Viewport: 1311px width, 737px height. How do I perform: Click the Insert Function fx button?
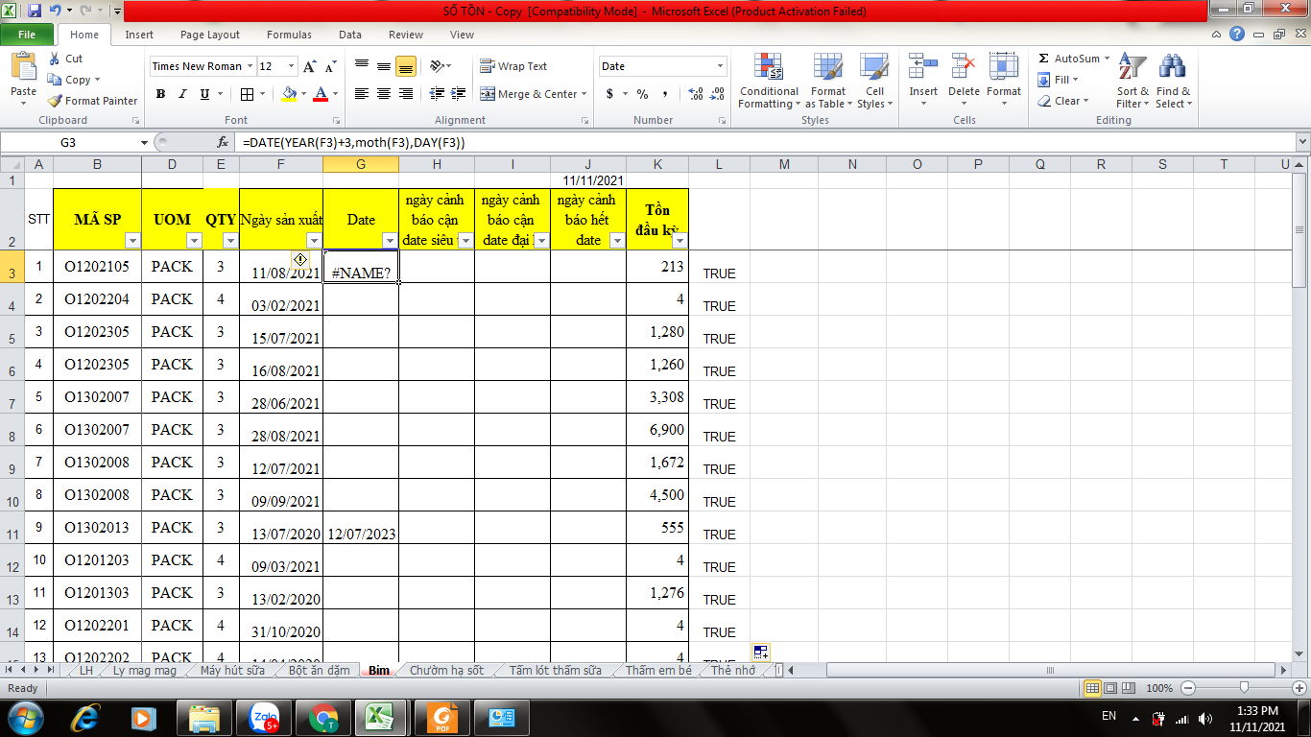tap(223, 142)
